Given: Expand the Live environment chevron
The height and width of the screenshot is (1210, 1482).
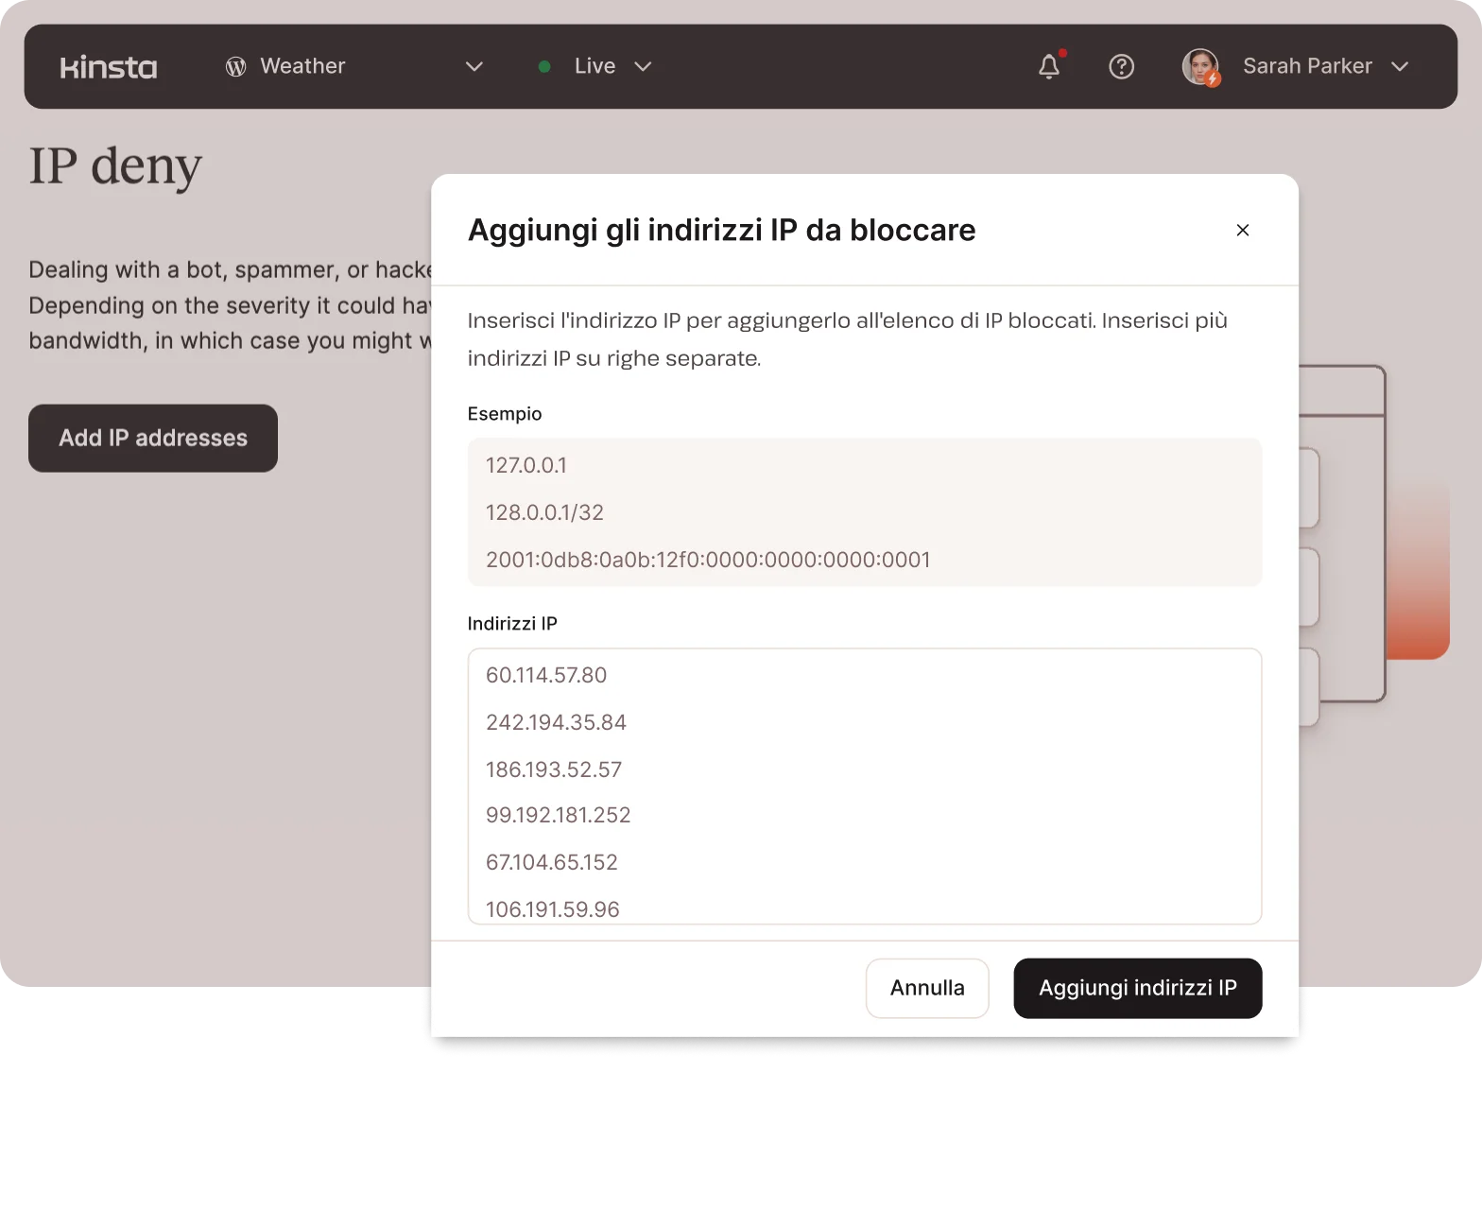Looking at the screenshot, I should click(643, 66).
